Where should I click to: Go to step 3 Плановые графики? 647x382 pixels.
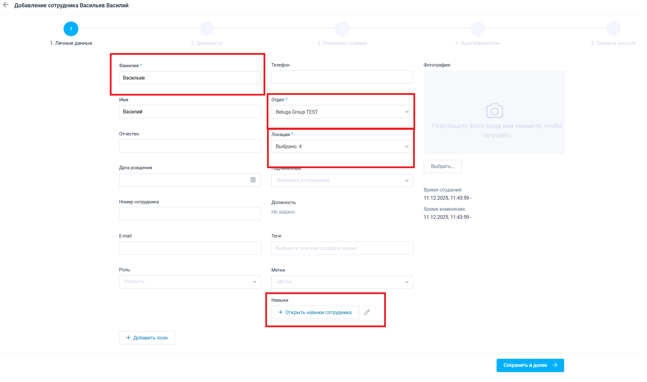coord(342,29)
